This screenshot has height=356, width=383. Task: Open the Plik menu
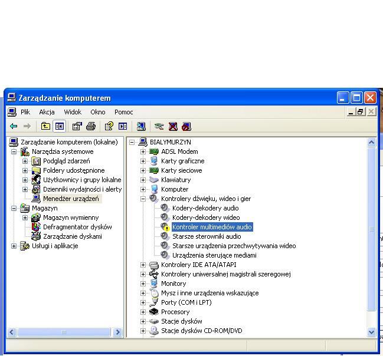point(25,112)
